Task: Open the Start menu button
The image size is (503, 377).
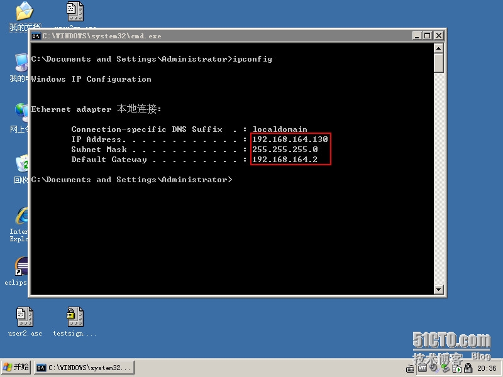Action: [x=16, y=368]
